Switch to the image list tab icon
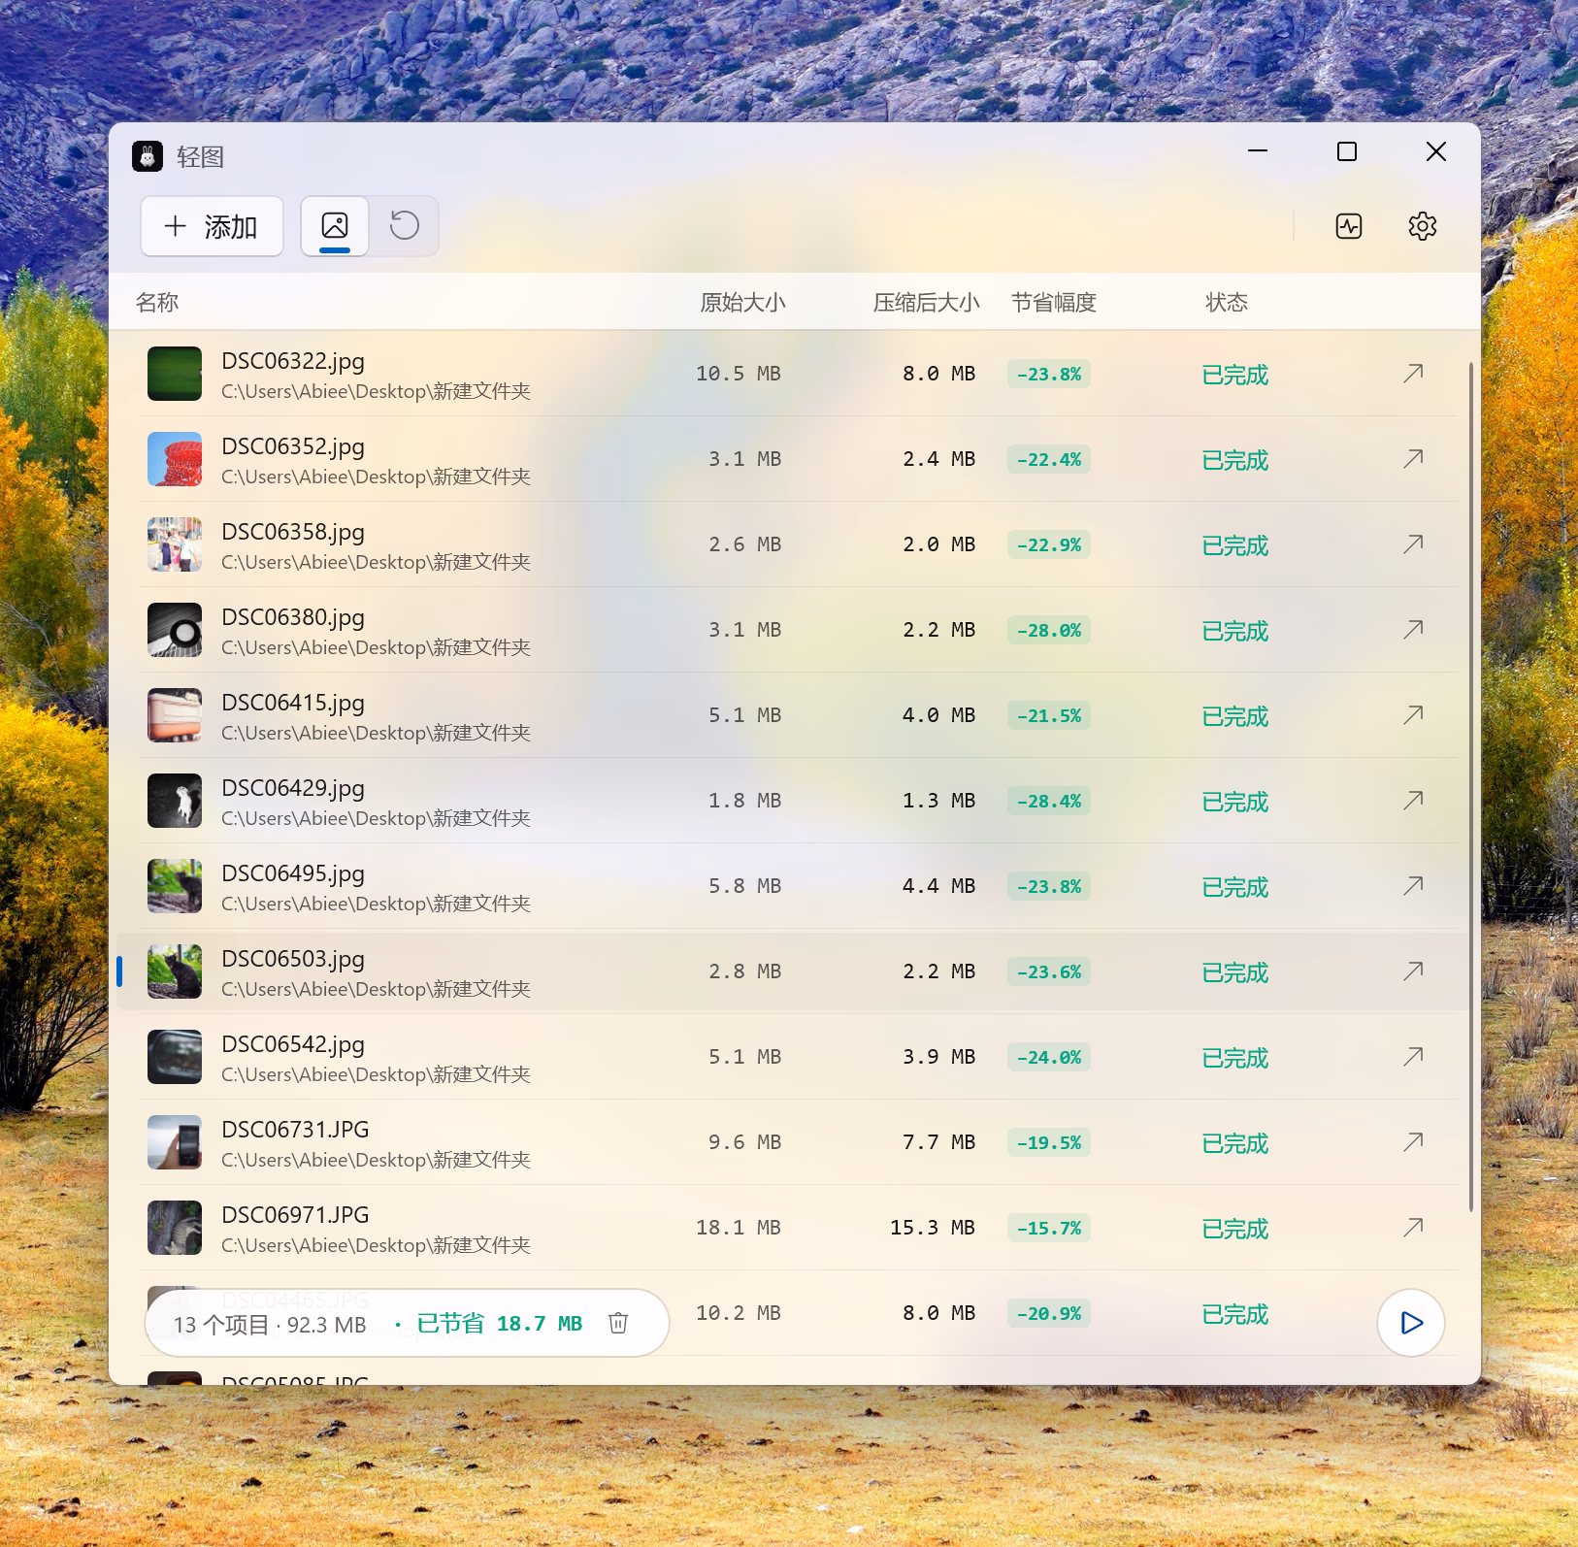Viewport: 1578px width, 1547px height. (335, 226)
